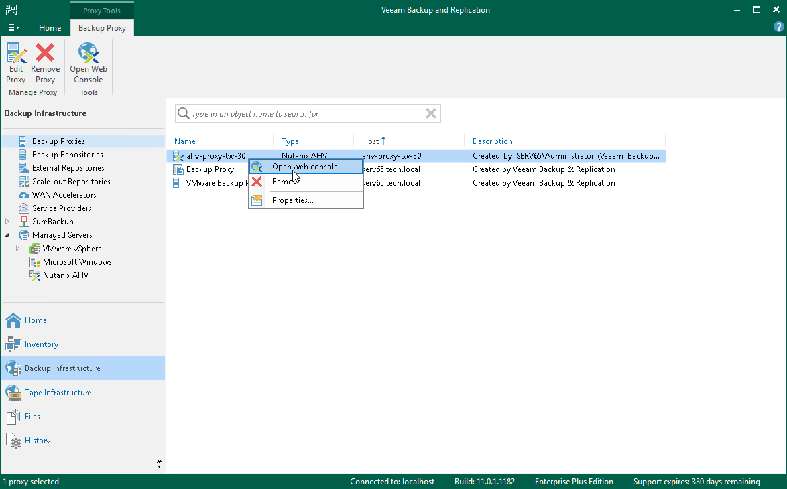Click the WAN Accelerators icon

click(x=23, y=195)
